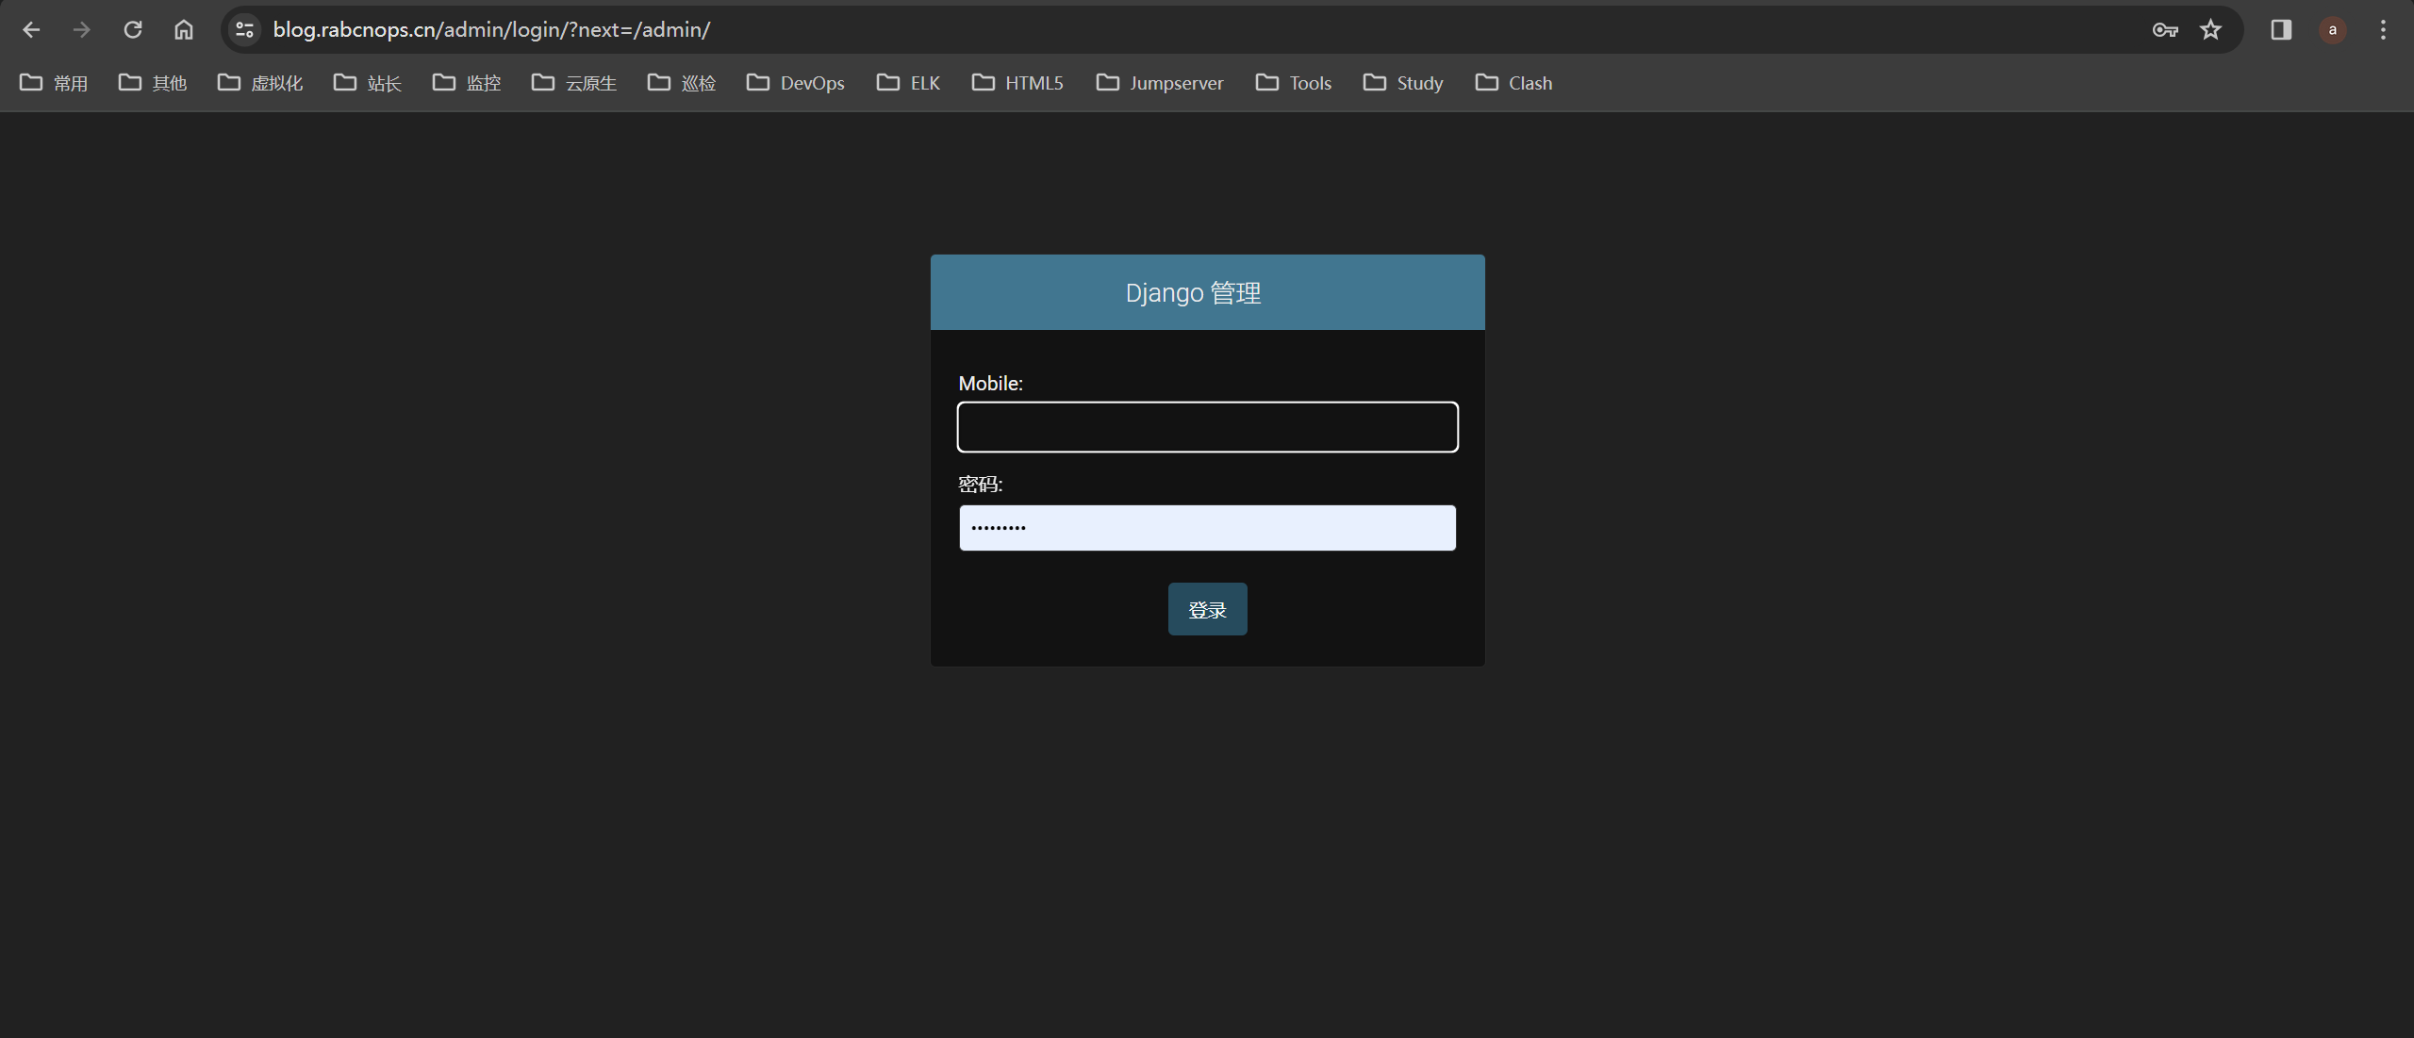Open the HTML5 bookmarks folder
This screenshot has width=2414, height=1038.
(x=1018, y=83)
